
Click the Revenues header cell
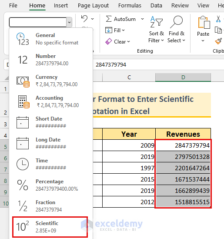pyautogui.click(x=183, y=134)
